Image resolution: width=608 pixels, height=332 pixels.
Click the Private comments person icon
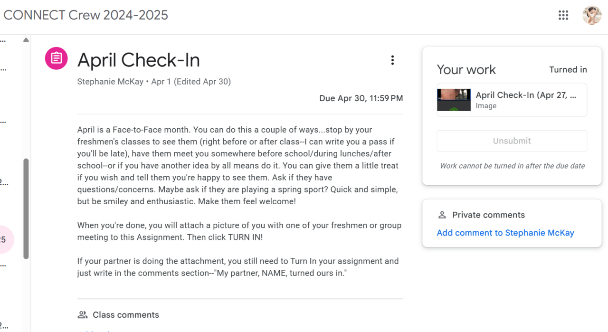tap(442, 215)
